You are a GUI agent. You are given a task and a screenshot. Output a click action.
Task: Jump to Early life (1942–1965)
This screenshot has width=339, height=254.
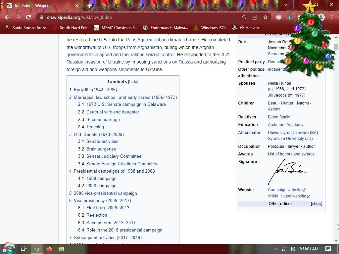[95, 90]
